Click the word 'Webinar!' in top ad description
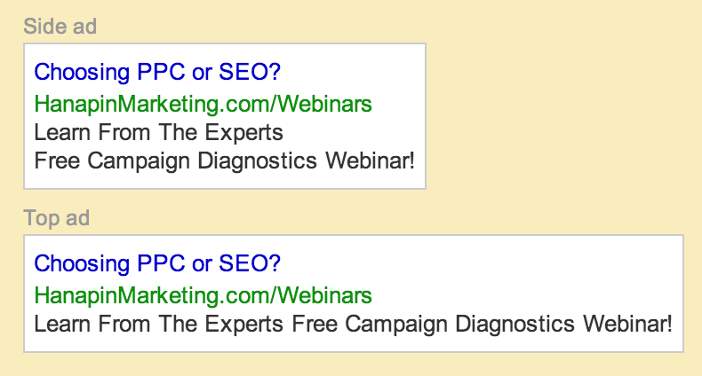This screenshot has height=376, width=702. (627, 324)
